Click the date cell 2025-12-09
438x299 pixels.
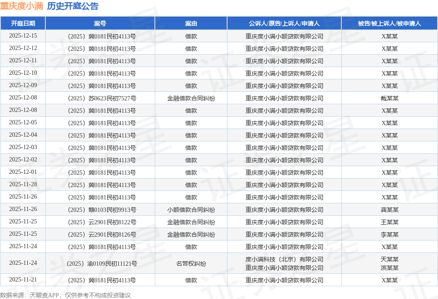[x=23, y=85]
